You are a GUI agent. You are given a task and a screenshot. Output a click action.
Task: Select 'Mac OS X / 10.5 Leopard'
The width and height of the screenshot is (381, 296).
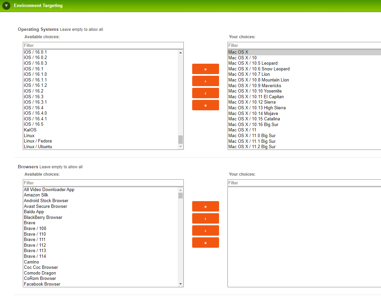point(304,63)
